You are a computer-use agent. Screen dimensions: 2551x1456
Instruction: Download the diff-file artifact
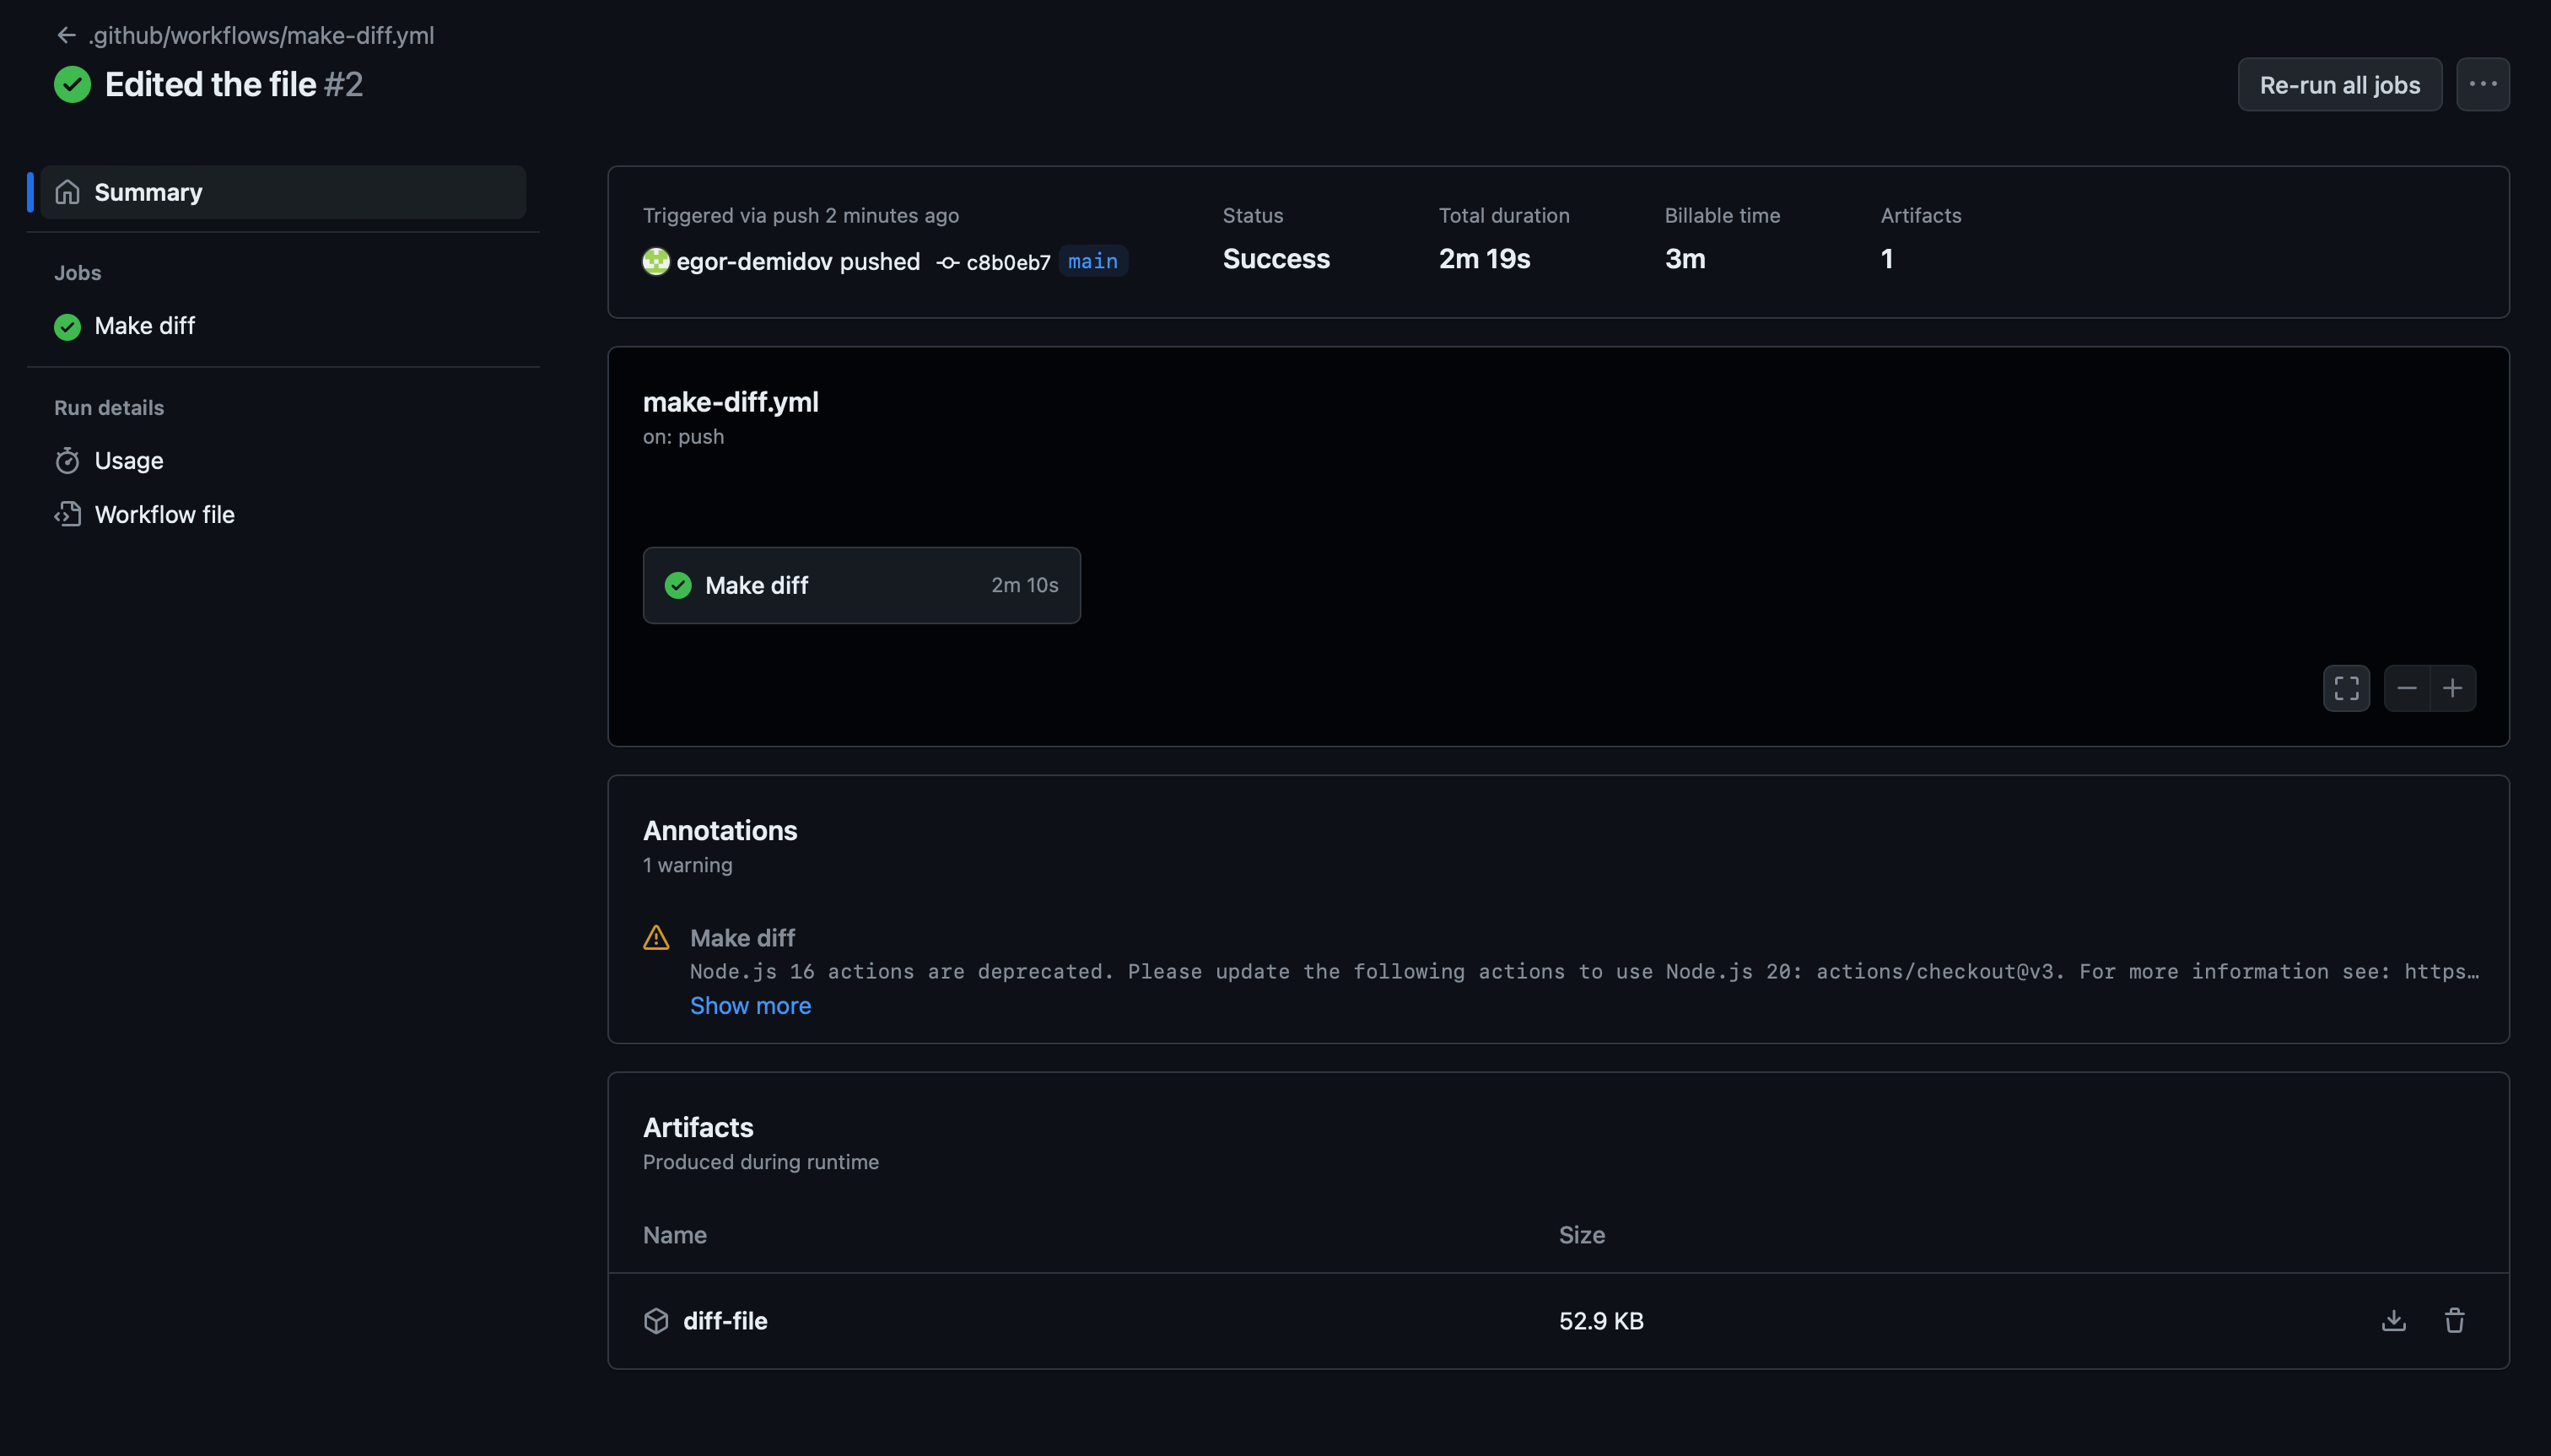coord(2393,1320)
